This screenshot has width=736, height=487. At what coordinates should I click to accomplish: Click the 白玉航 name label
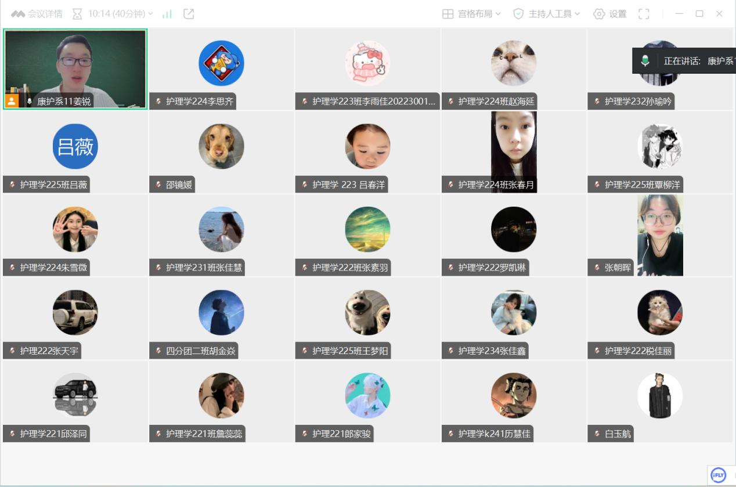(617, 434)
